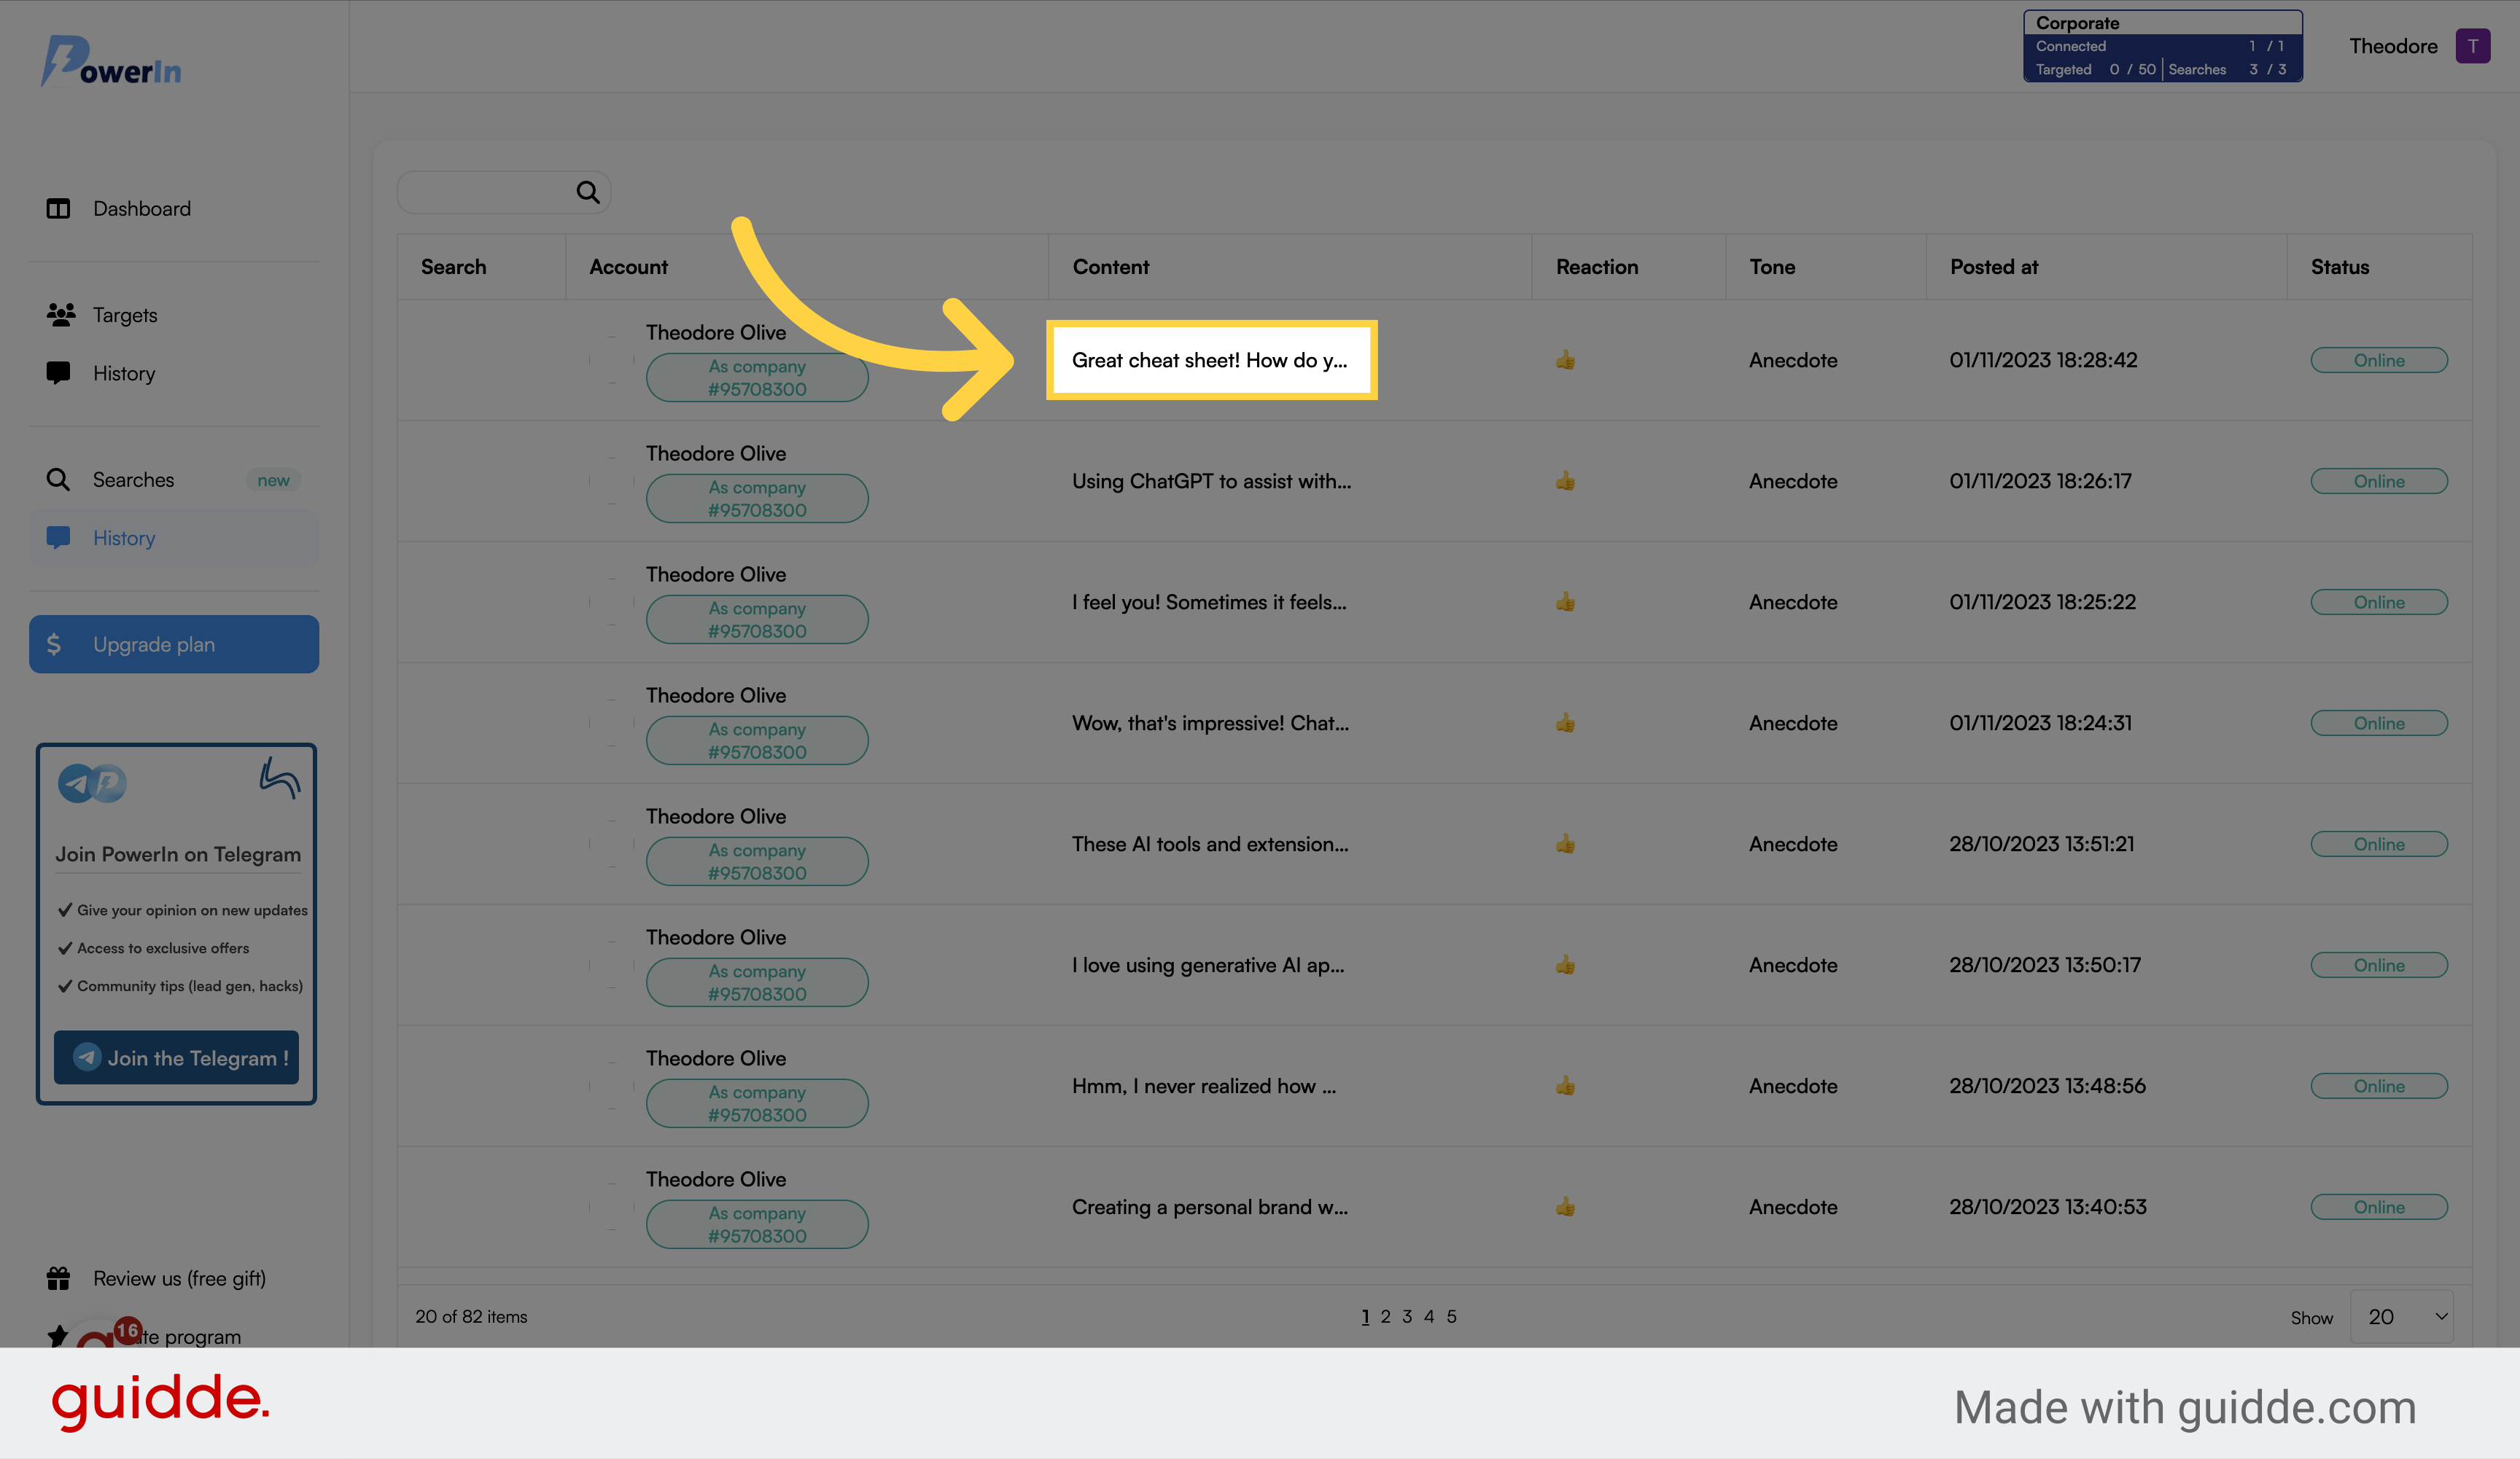
Task: Click Upgrade plan button
Action: (174, 643)
